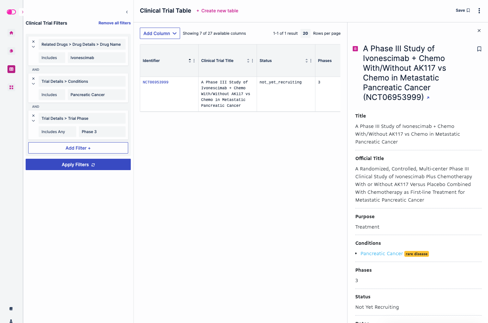Click the home icon in sidebar
The height and width of the screenshot is (323, 488).
point(11,33)
